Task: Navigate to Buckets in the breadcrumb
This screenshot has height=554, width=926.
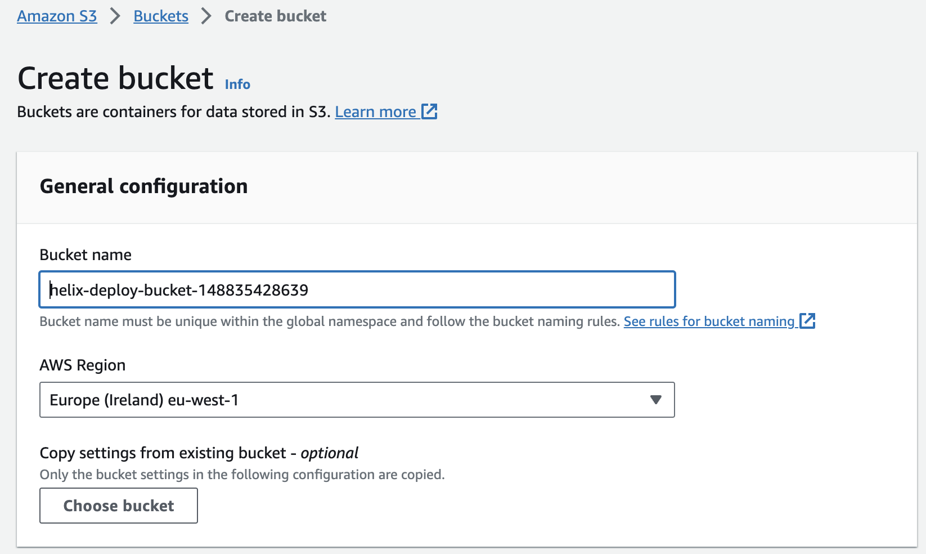Action: tap(161, 16)
